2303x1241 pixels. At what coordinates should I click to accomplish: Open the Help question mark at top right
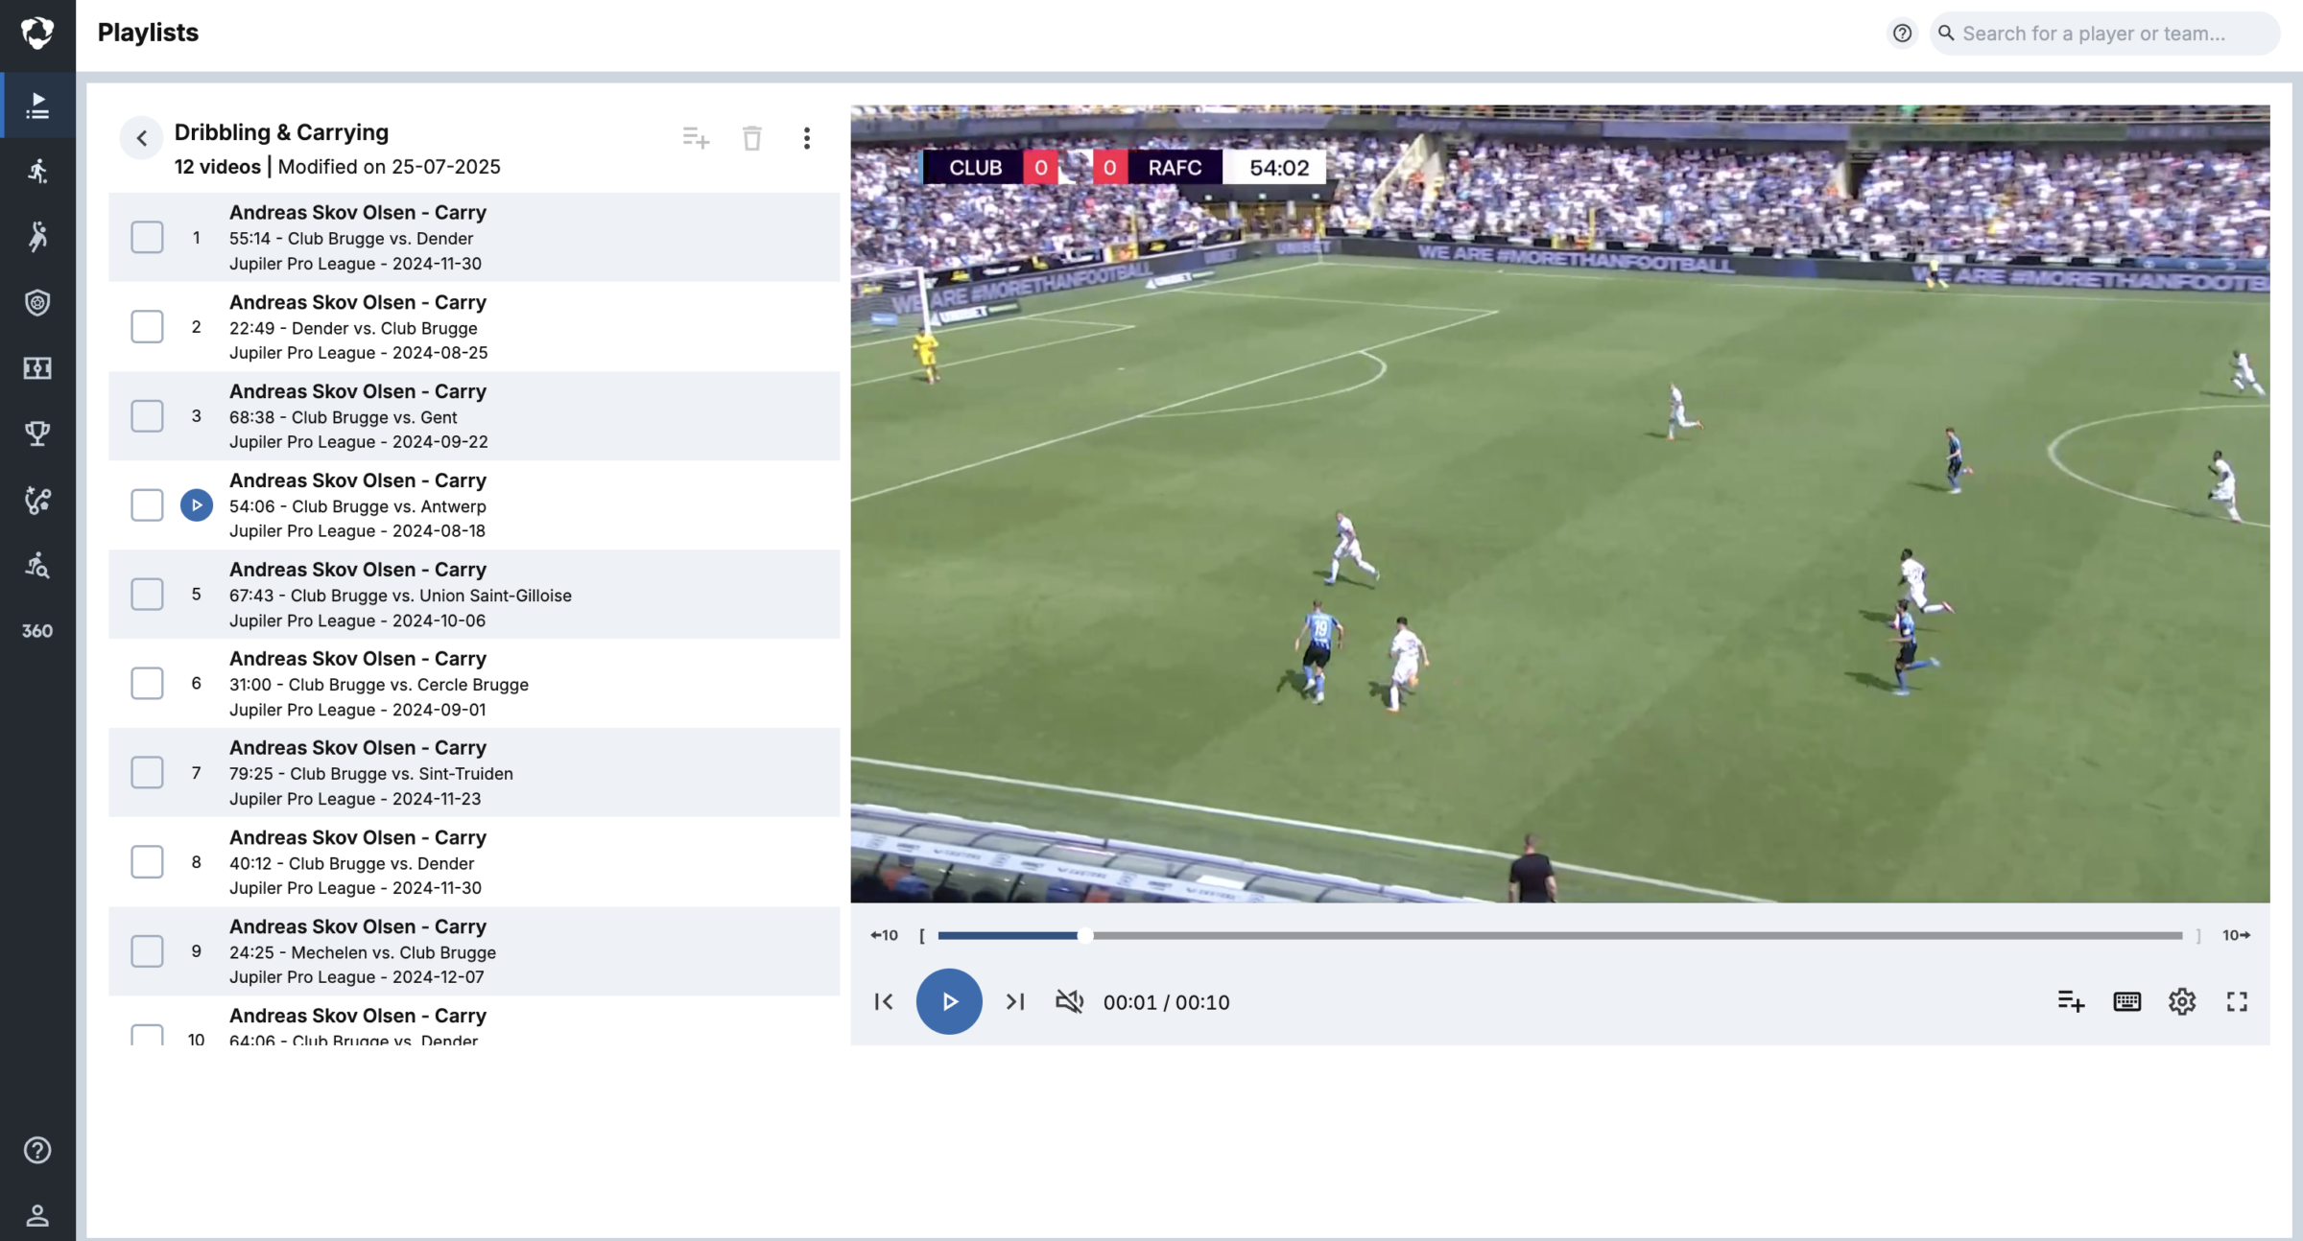click(1902, 33)
